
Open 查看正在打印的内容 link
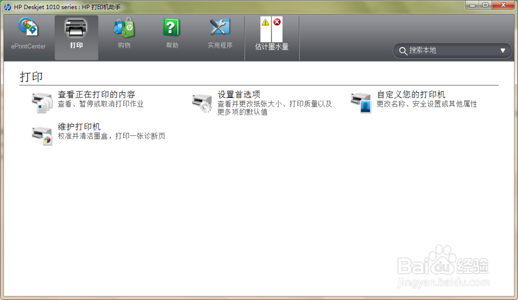click(x=96, y=94)
